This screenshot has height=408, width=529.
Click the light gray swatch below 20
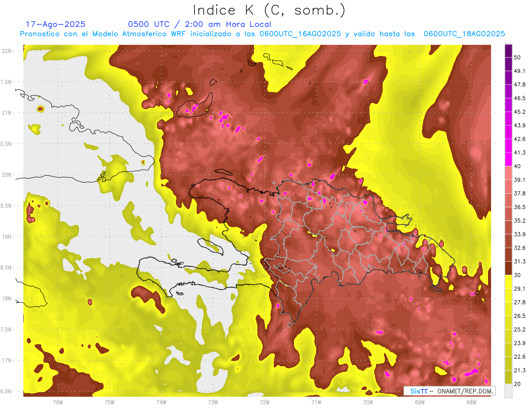[508, 391]
